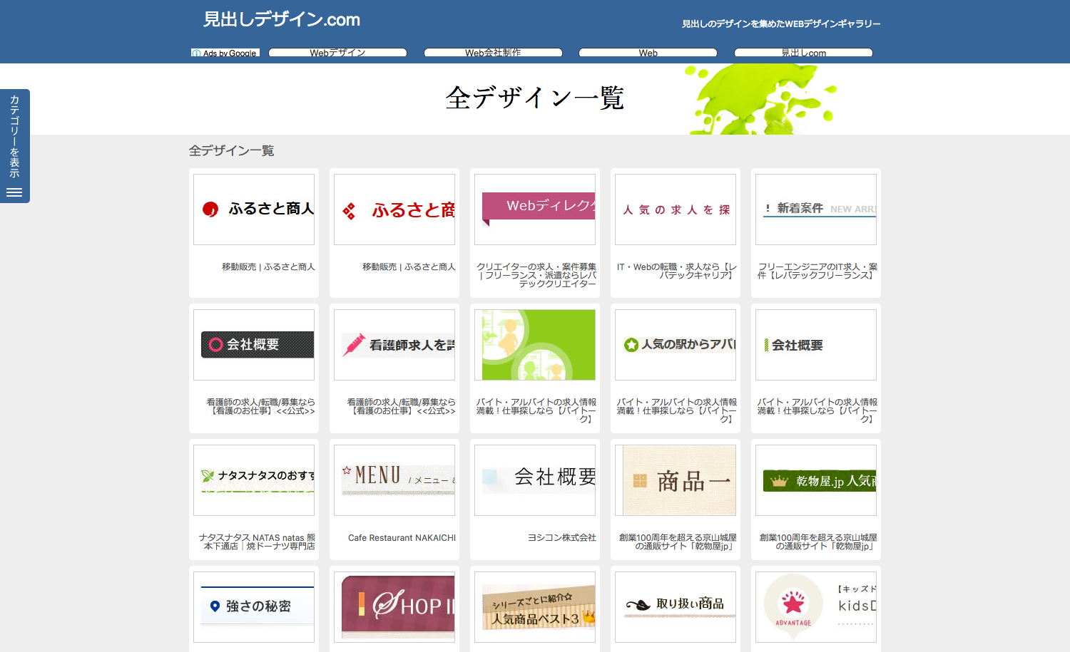Open the black ふるさと商人 heading thumbnail

(x=254, y=209)
